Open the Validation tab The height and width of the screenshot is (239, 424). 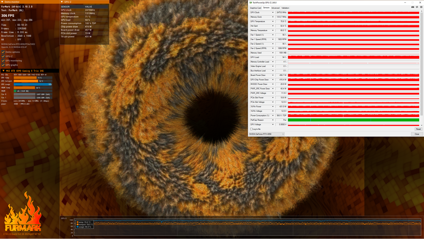(x=285, y=8)
